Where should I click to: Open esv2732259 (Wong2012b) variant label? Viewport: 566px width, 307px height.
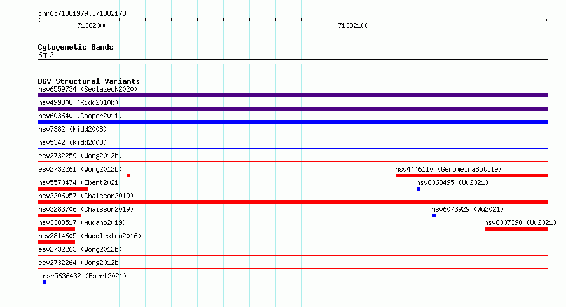[x=80, y=156]
